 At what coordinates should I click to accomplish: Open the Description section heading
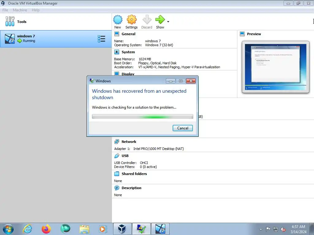coord(131,188)
